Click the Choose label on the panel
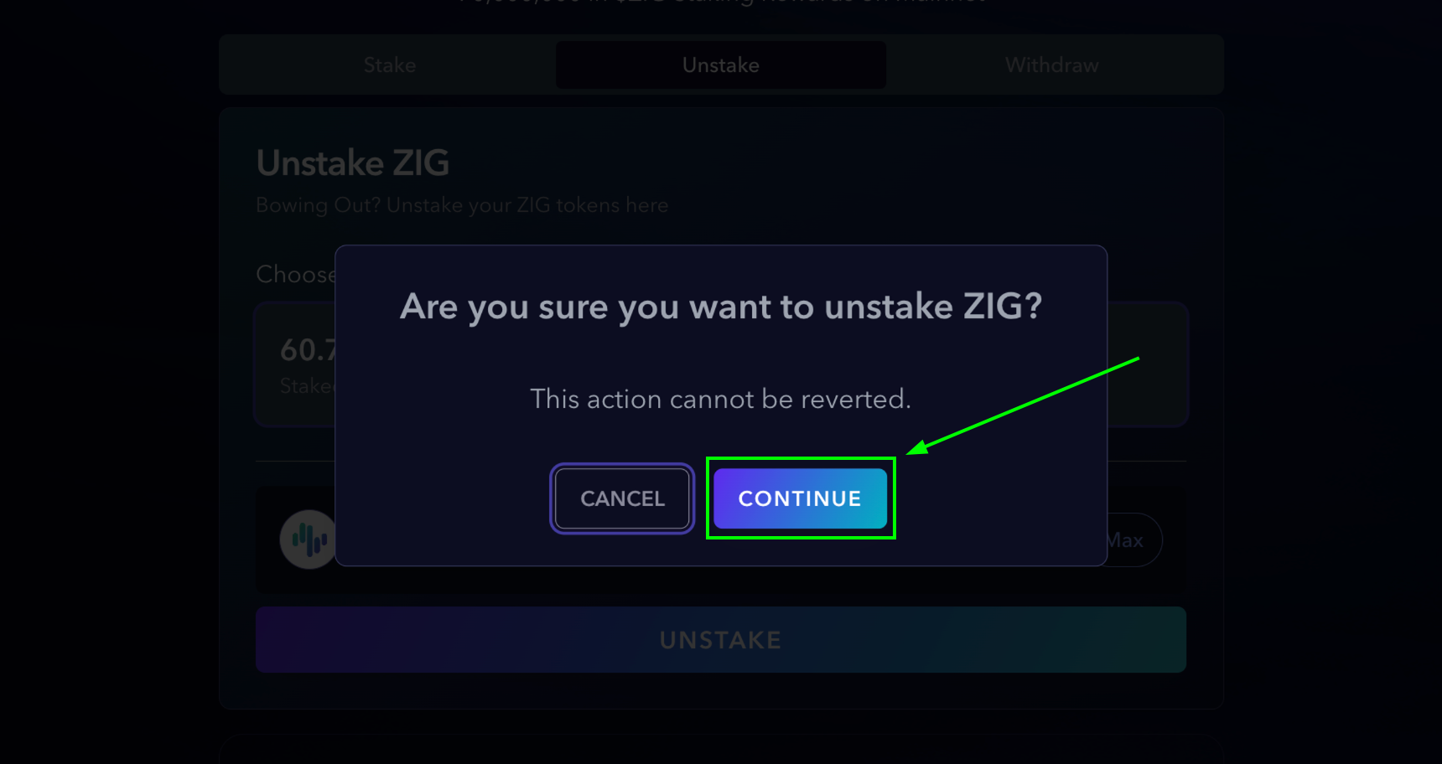Screen dimensions: 1442x764 [295, 274]
